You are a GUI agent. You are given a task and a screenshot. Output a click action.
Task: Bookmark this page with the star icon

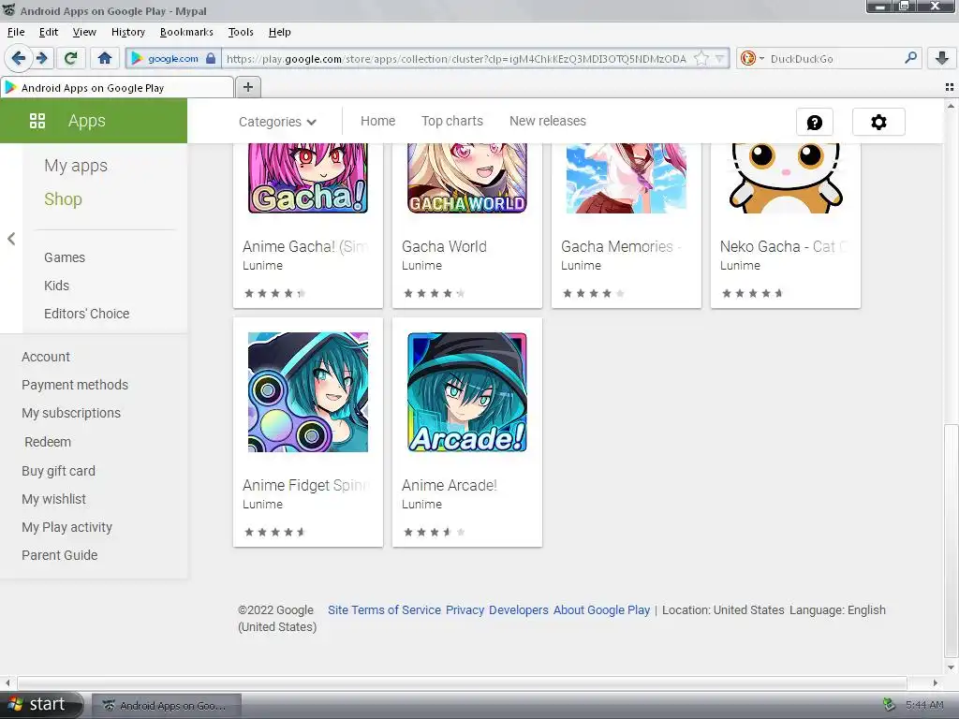701,59
